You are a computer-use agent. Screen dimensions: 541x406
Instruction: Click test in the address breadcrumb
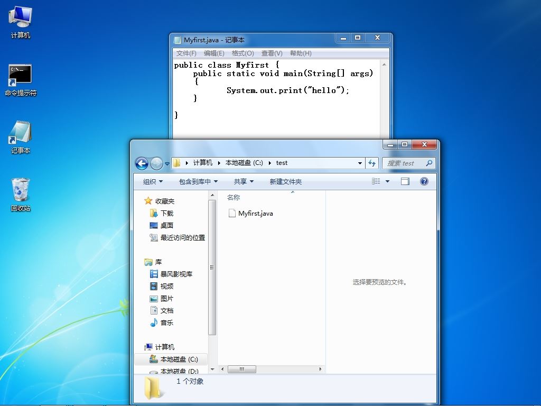(282, 163)
